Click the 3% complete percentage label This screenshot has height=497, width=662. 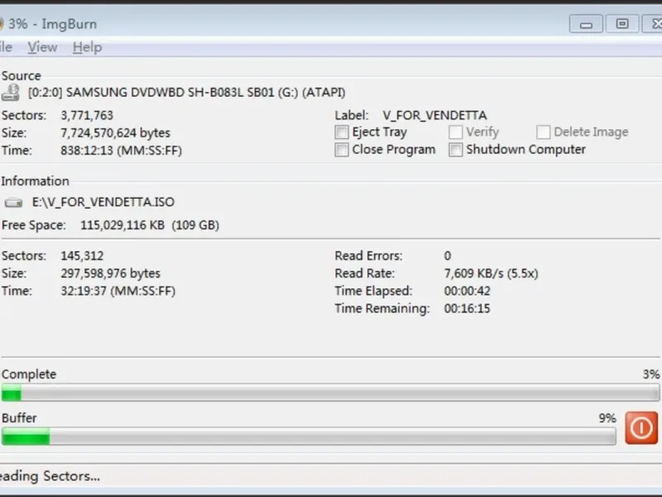pyautogui.click(x=651, y=374)
